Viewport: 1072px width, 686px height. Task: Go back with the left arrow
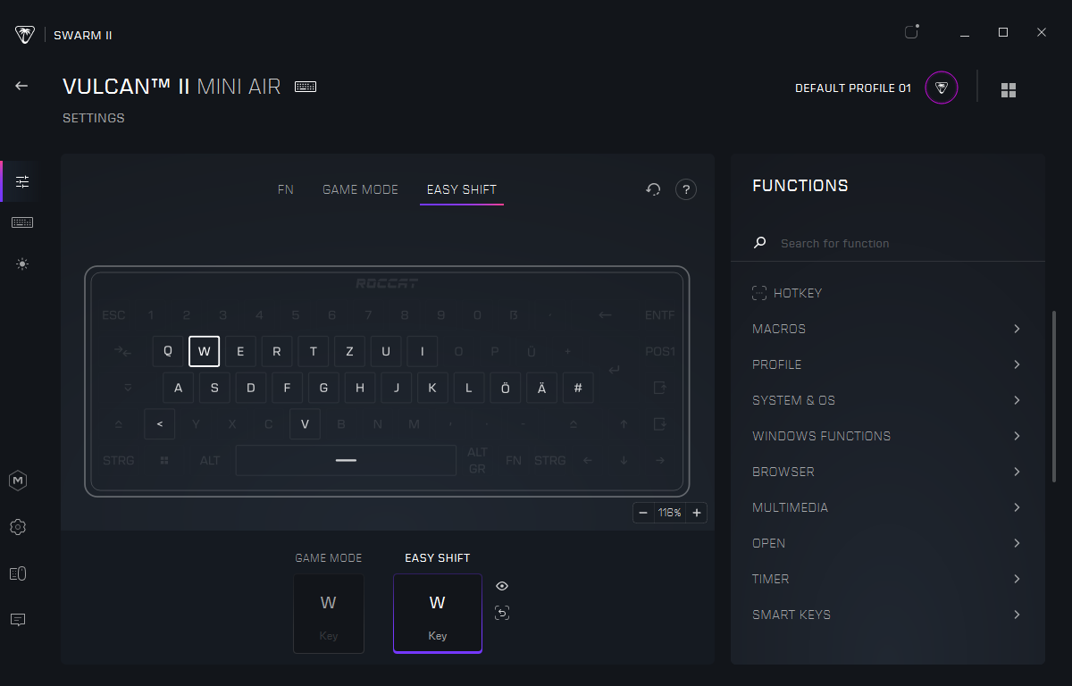pos(21,86)
